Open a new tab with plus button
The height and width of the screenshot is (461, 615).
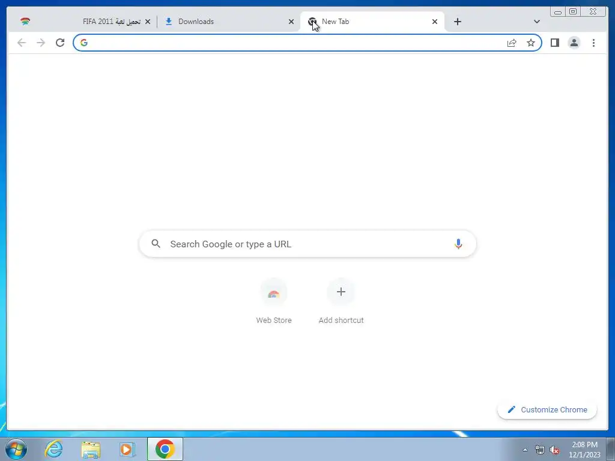coord(457,22)
